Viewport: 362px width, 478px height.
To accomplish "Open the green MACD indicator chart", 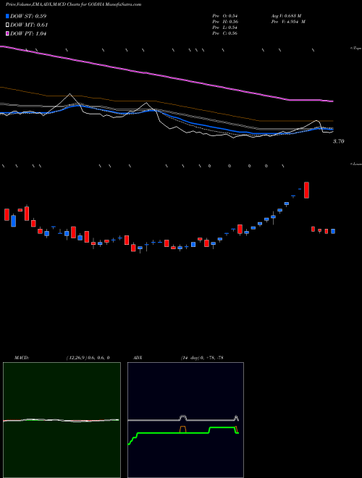I will point(62,420).
